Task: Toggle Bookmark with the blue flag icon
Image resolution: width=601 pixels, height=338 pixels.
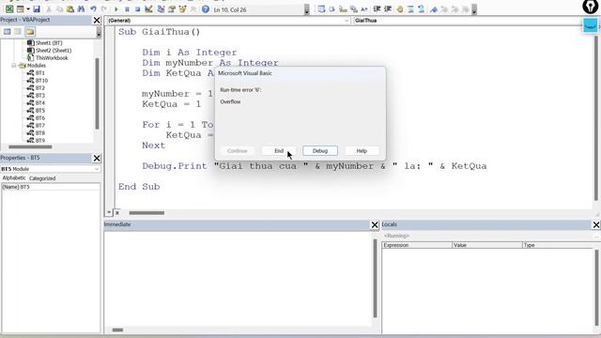Action: [x=434, y=9]
